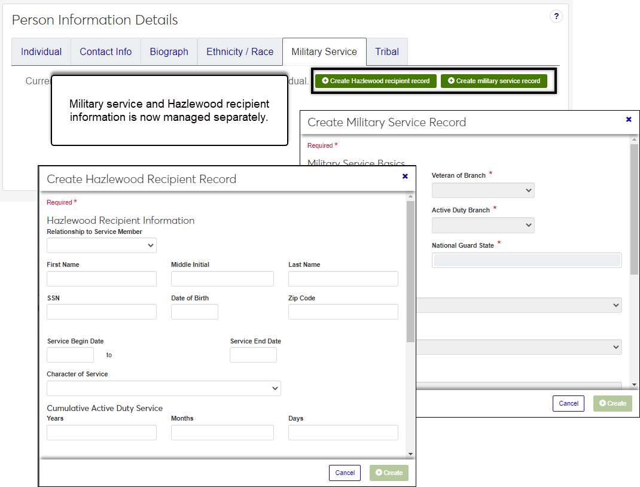Viewport: 640px width, 487px height.
Task: Click the First Name input field
Action: click(x=102, y=279)
